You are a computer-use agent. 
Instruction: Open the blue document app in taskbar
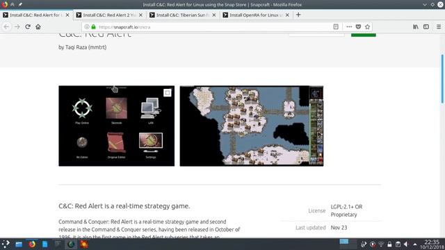[44, 244]
